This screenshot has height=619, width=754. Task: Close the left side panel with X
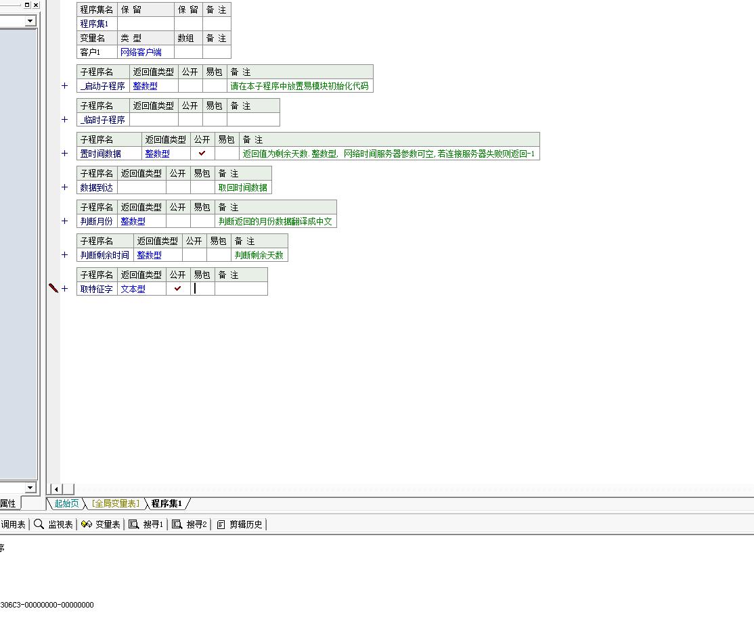[36, 4]
